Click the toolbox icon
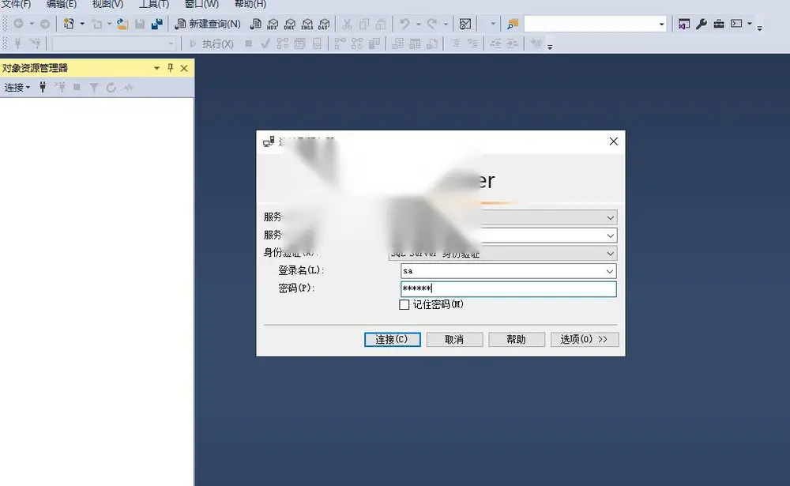The image size is (790, 486). [719, 24]
